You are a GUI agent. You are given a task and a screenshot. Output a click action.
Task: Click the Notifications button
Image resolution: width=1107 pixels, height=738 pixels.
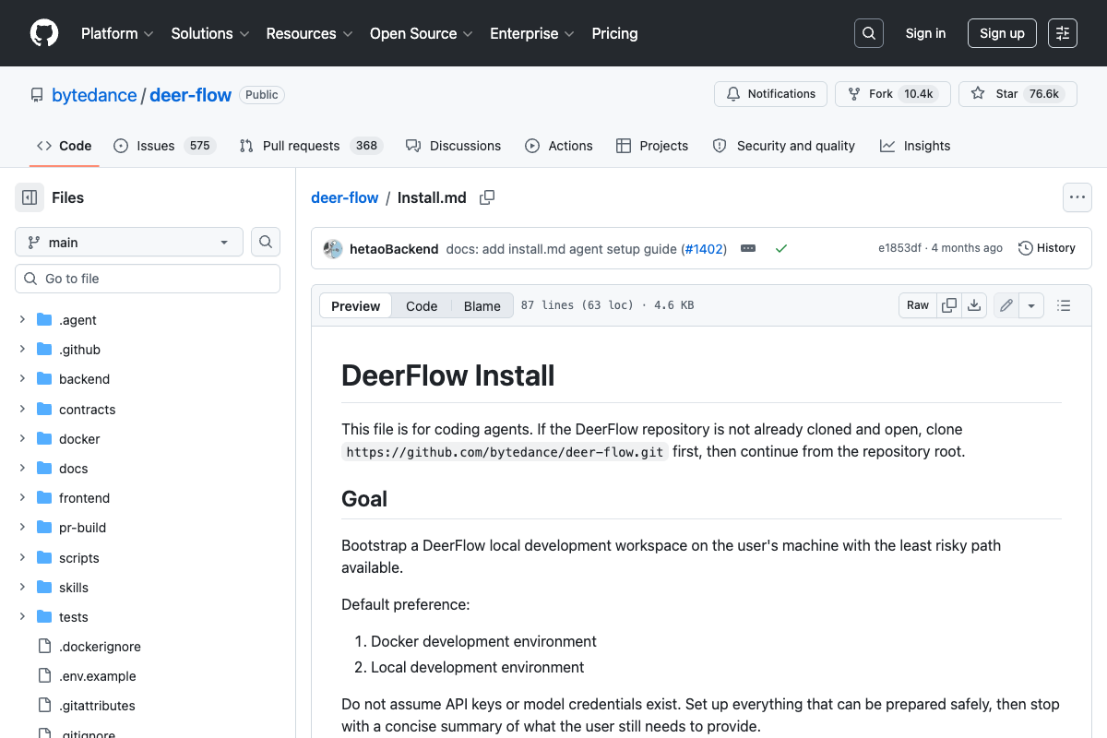point(771,94)
